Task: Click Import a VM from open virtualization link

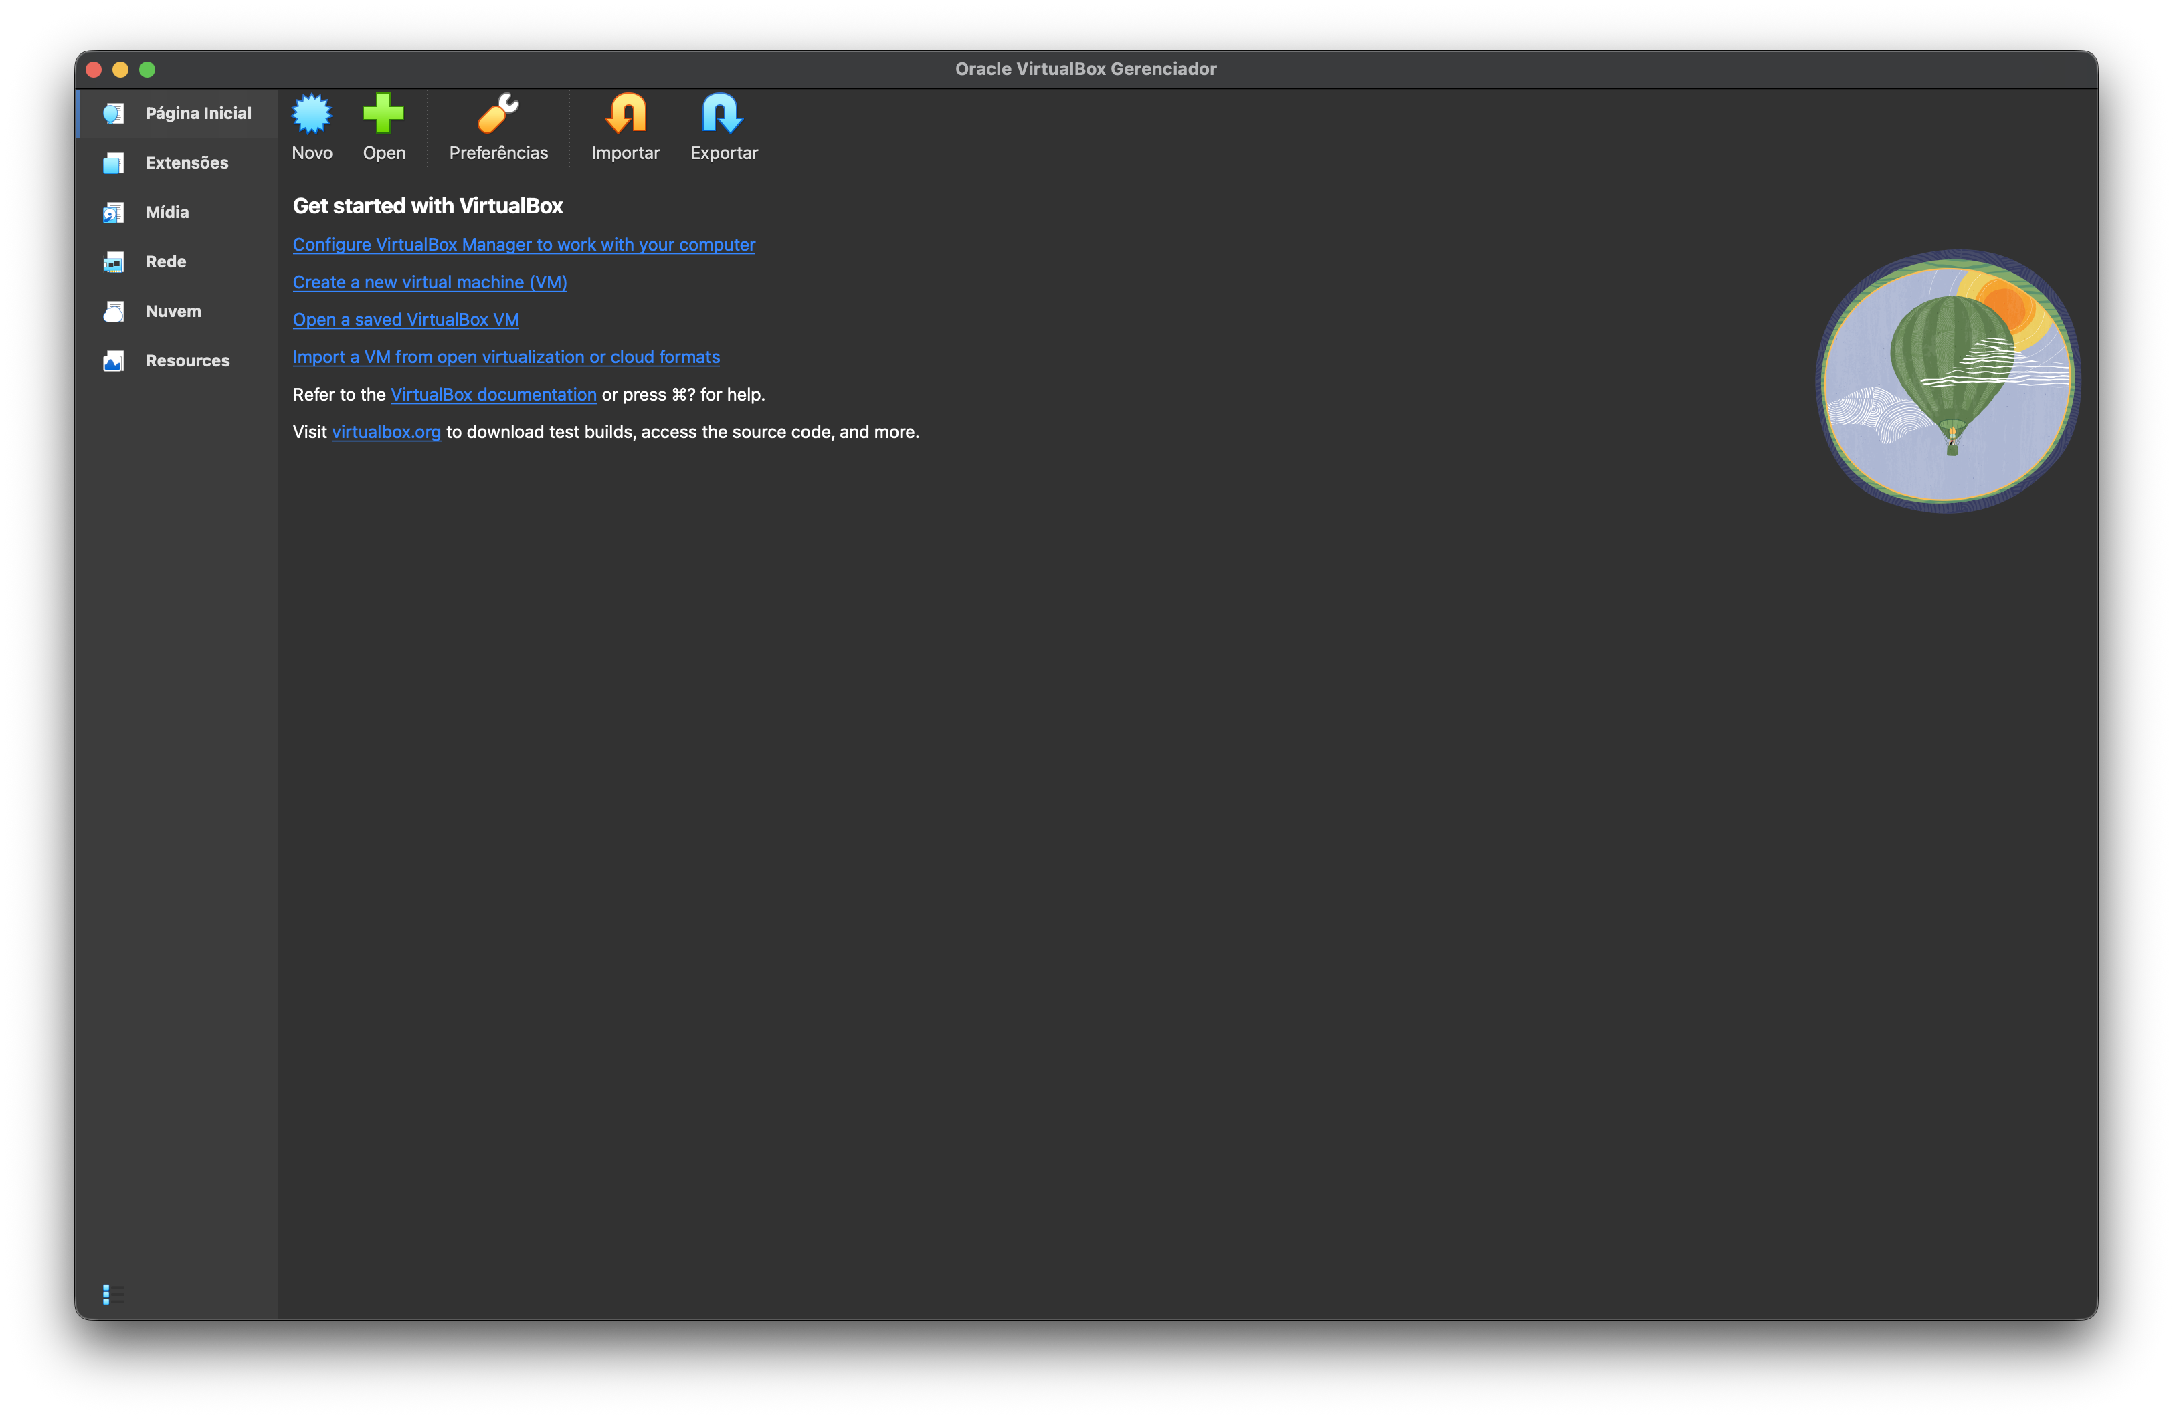Action: coord(506,357)
